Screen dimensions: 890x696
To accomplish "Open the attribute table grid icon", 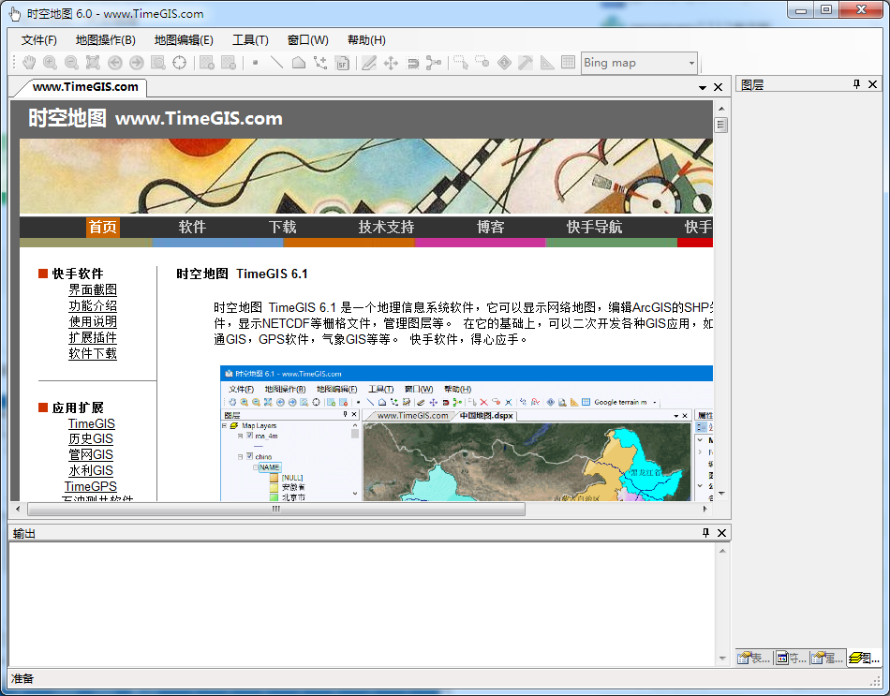I will [x=568, y=63].
